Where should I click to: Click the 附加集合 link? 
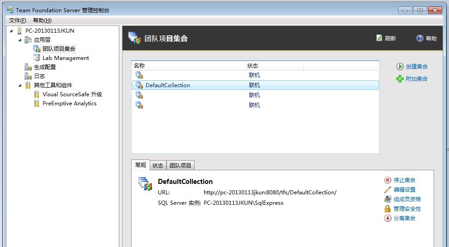pyautogui.click(x=417, y=79)
